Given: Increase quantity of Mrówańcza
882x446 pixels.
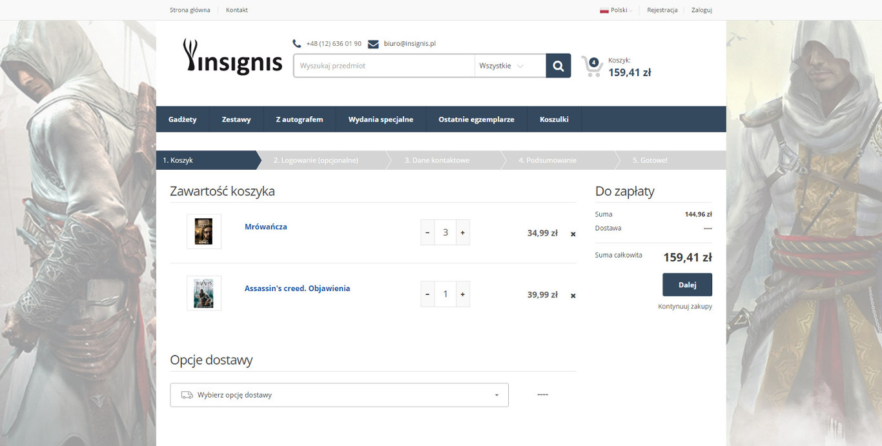Looking at the screenshot, I should click(463, 232).
